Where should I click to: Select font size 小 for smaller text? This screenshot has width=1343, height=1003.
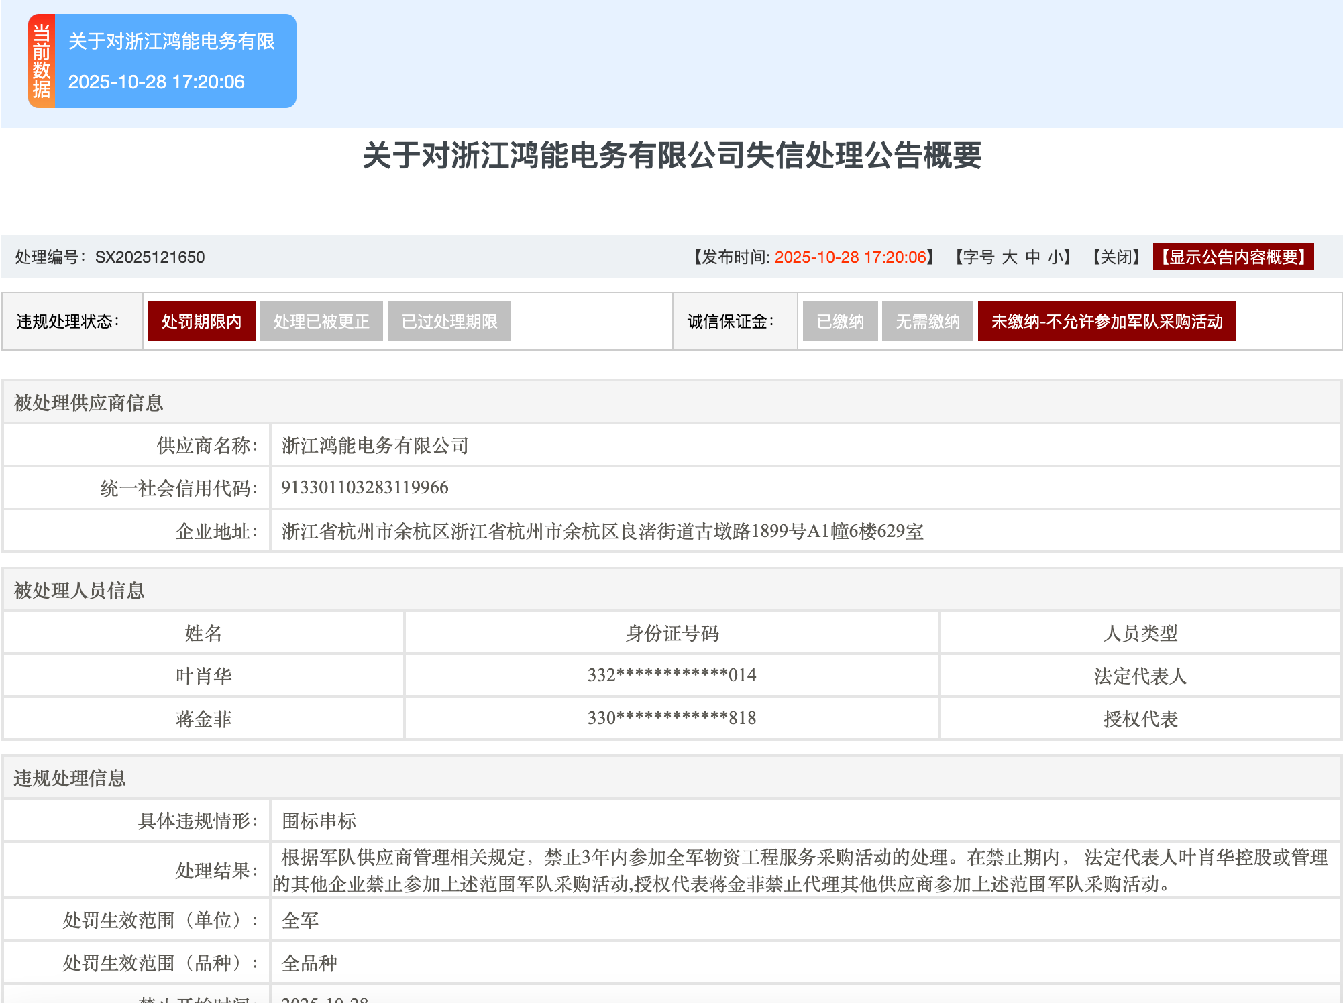(x=1055, y=257)
